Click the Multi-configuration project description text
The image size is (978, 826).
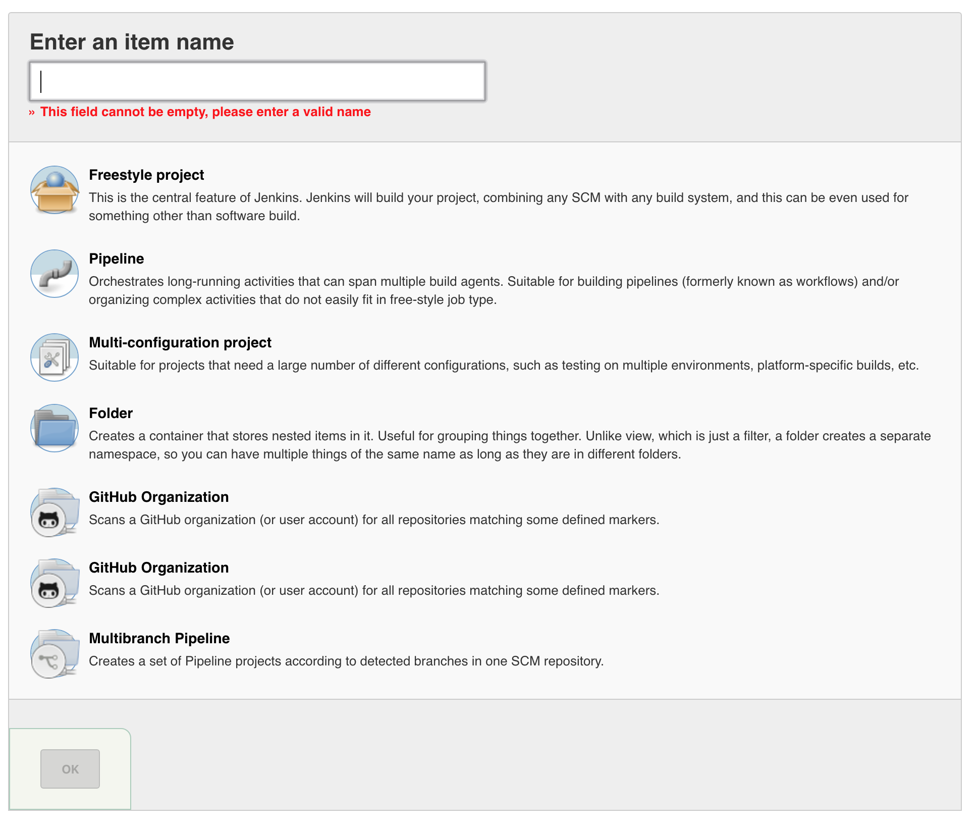504,365
